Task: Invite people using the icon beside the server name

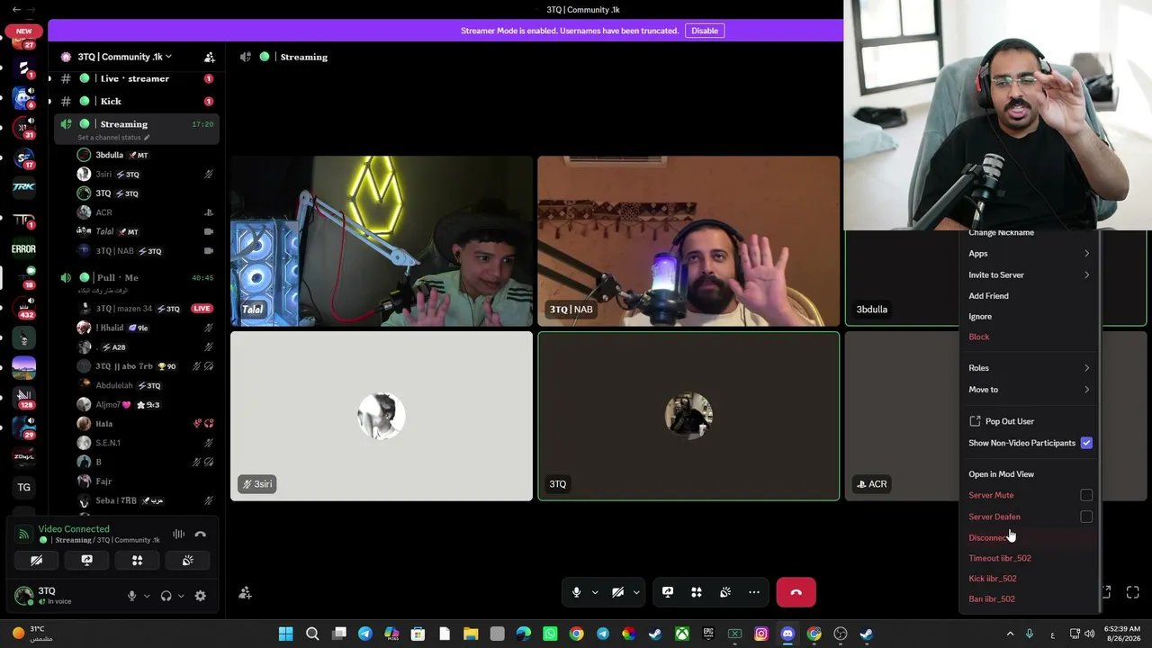Action: 210,57
